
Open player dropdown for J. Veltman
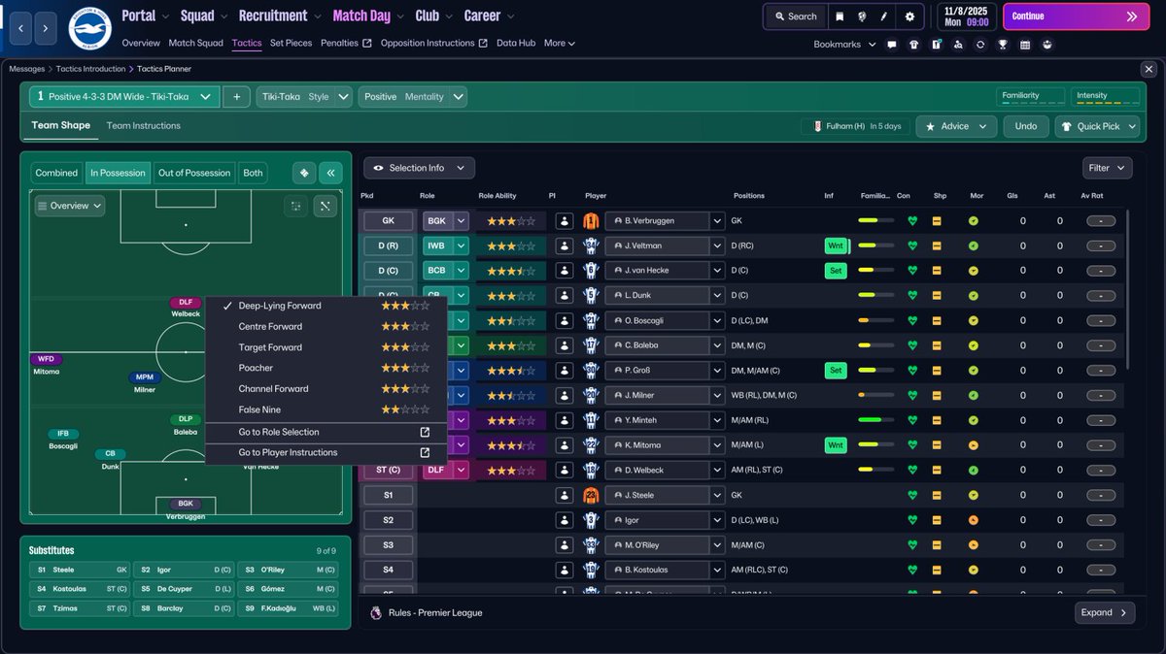(717, 245)
